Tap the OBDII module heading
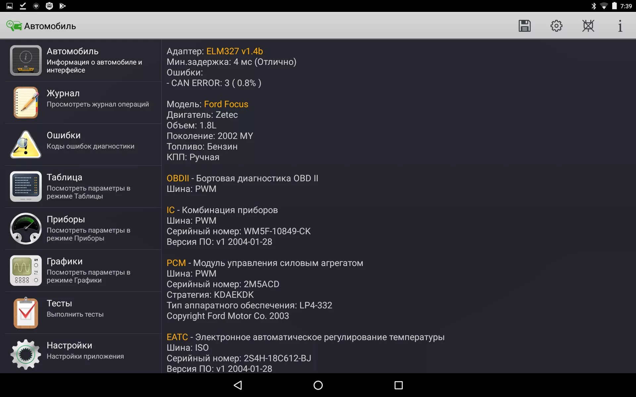Viewport: 636px width, 397px height. [178, 178]
